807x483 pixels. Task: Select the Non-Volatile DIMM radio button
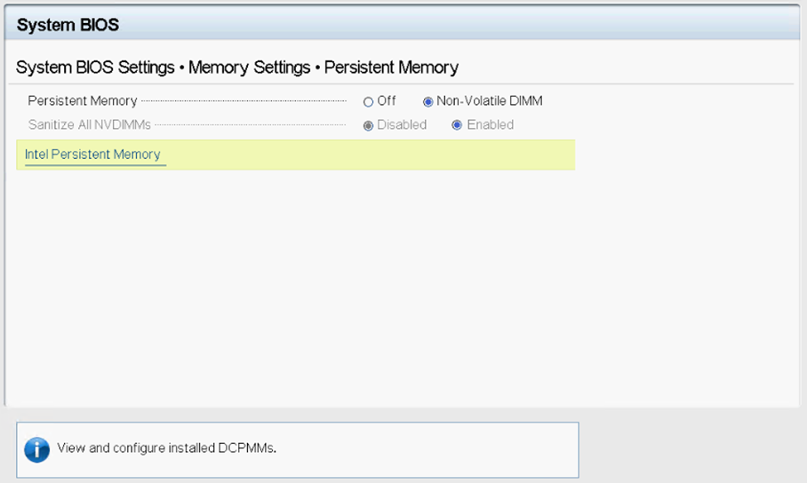tap(427, 102)
